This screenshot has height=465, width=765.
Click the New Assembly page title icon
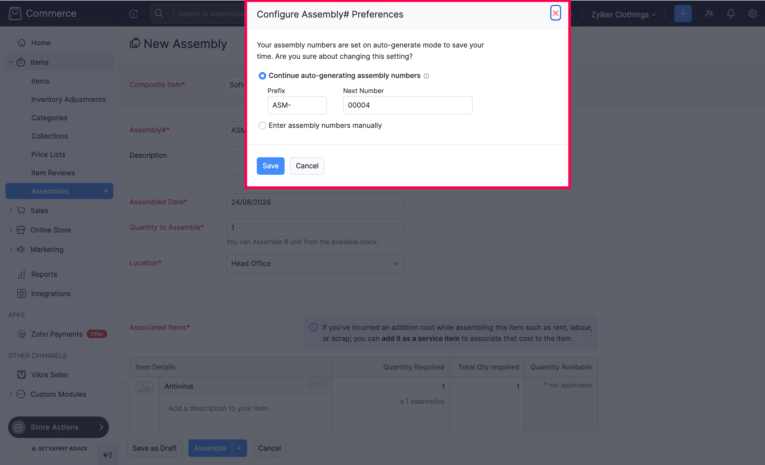click(135, 43)
